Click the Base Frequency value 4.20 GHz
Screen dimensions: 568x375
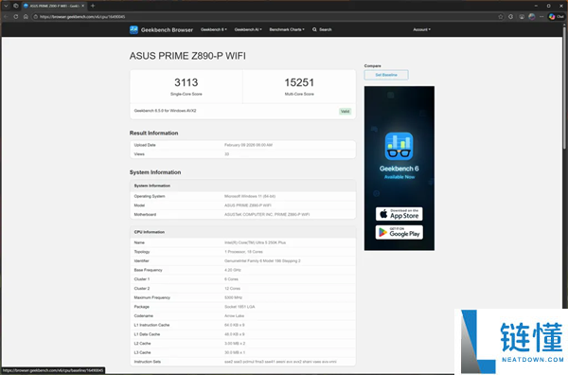tap(233, 270)
